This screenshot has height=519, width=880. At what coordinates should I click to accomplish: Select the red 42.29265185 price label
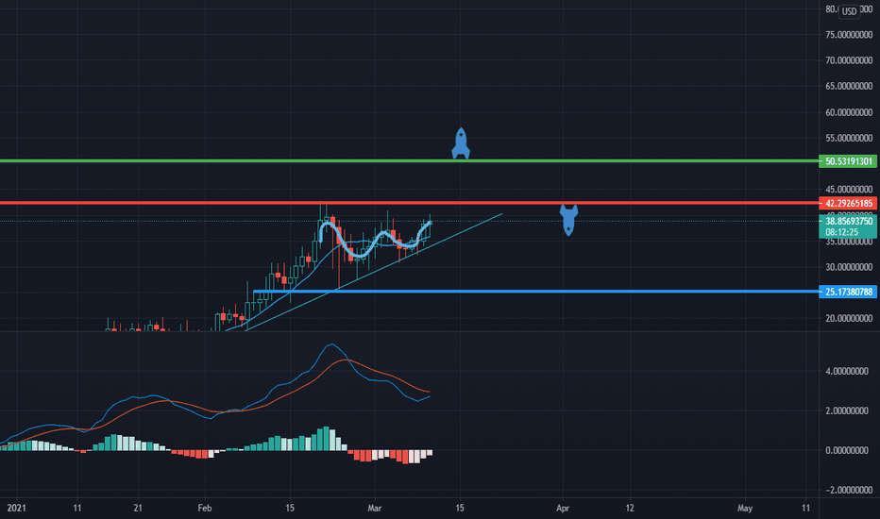848,203
